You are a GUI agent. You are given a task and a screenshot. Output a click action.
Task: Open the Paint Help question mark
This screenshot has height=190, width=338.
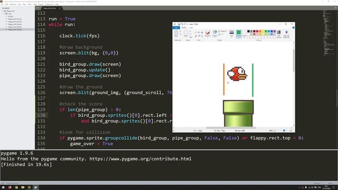pyautogui.click(x=294, y=27)
